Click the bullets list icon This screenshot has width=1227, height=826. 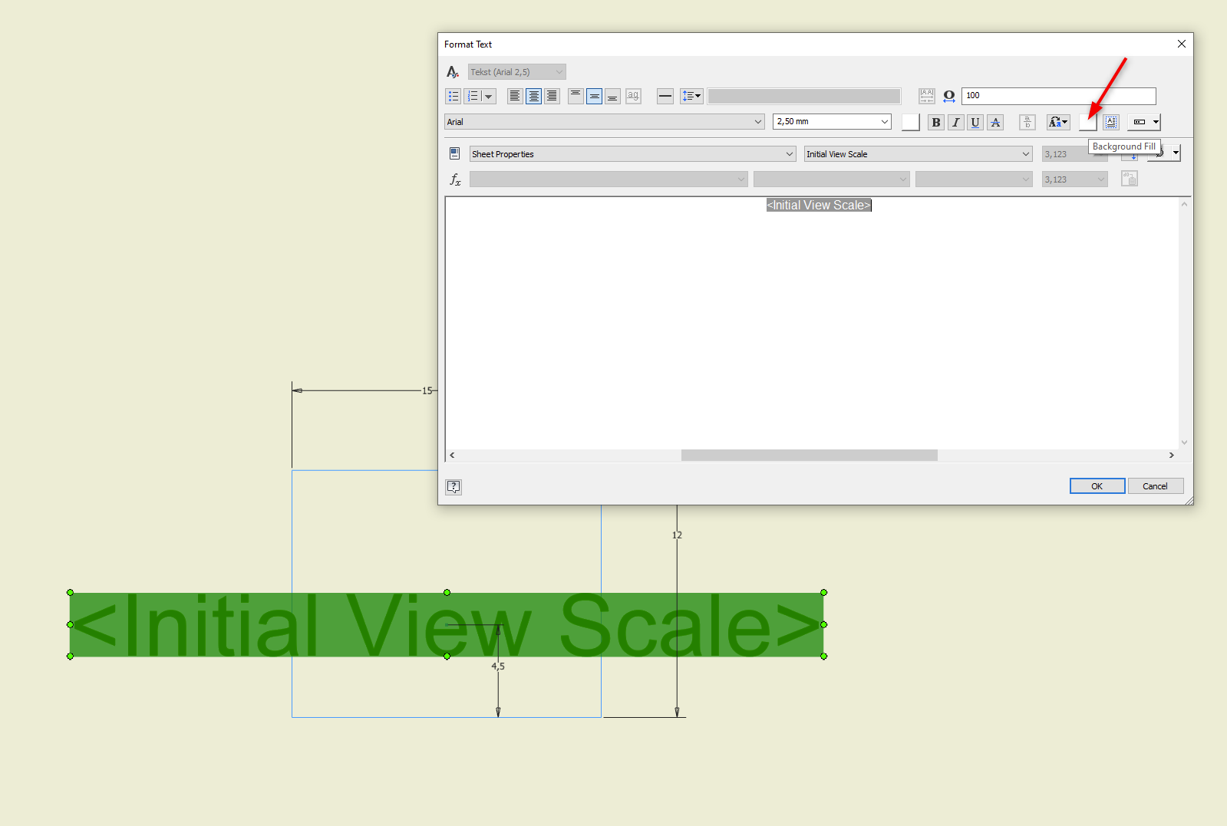pyautogui.click(x=454, y=96)
